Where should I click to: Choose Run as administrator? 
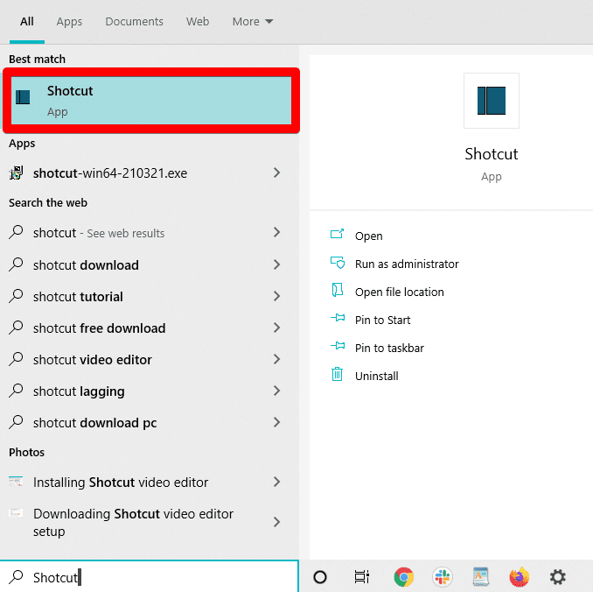[407, 264]
